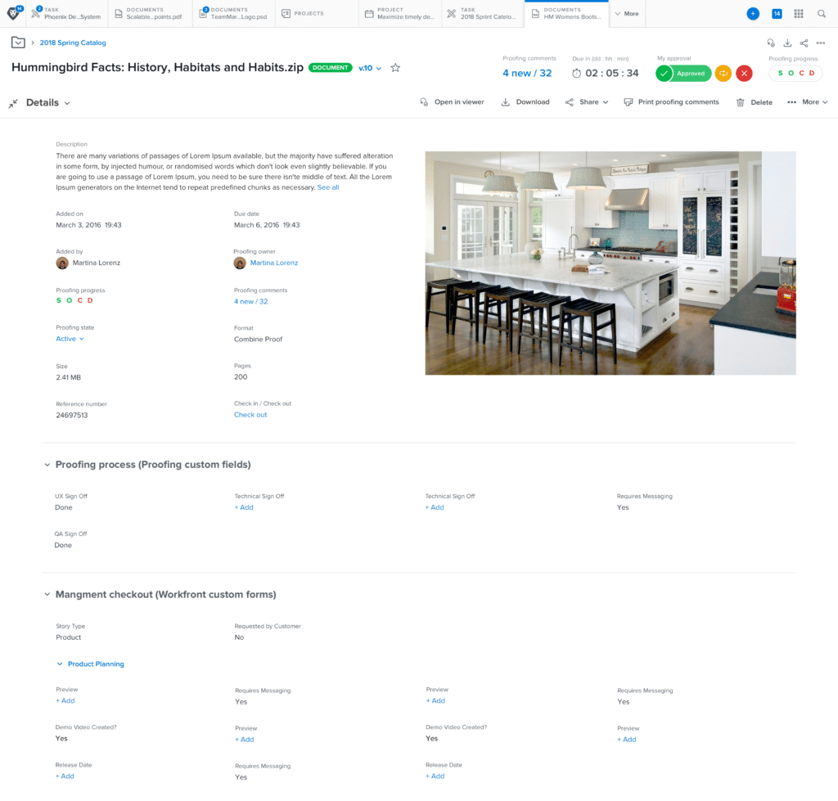Viewport: 838px width, 801px height.
Task: Click the 4 new / 32 header comments link
Action: [x=527, y=73]
